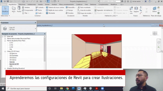Select the Sección en 3D view
The width and height of the screenshot is (163, 91).
pos(14,64)
